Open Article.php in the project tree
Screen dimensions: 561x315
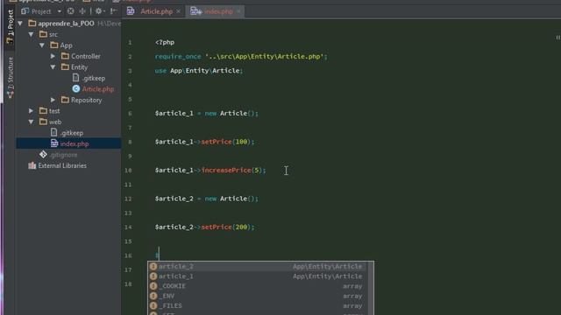click(97, 89)
